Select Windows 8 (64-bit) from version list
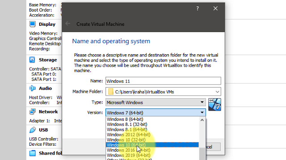The width and height of the screenshot is (286, 160). (152, 119)
